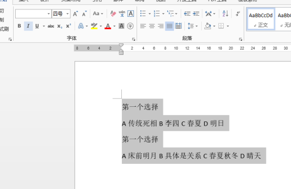Clear all formatting with eraser icon

113,14
